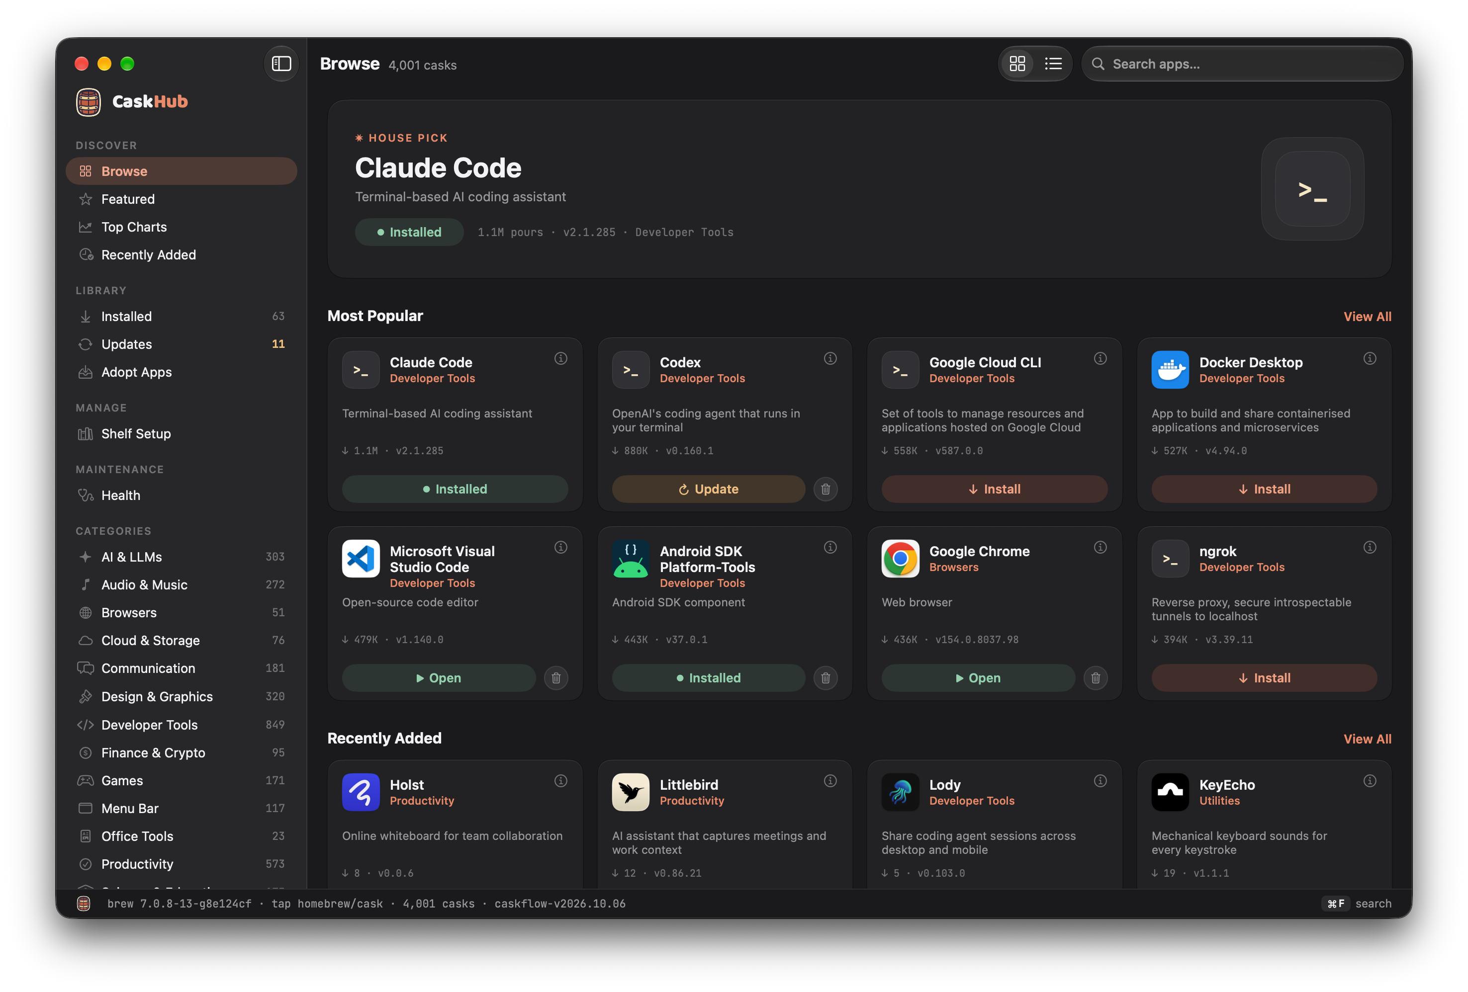1468x992 pixels.
Task: Show info for Google Cloud CLI
Action: 1100,359
